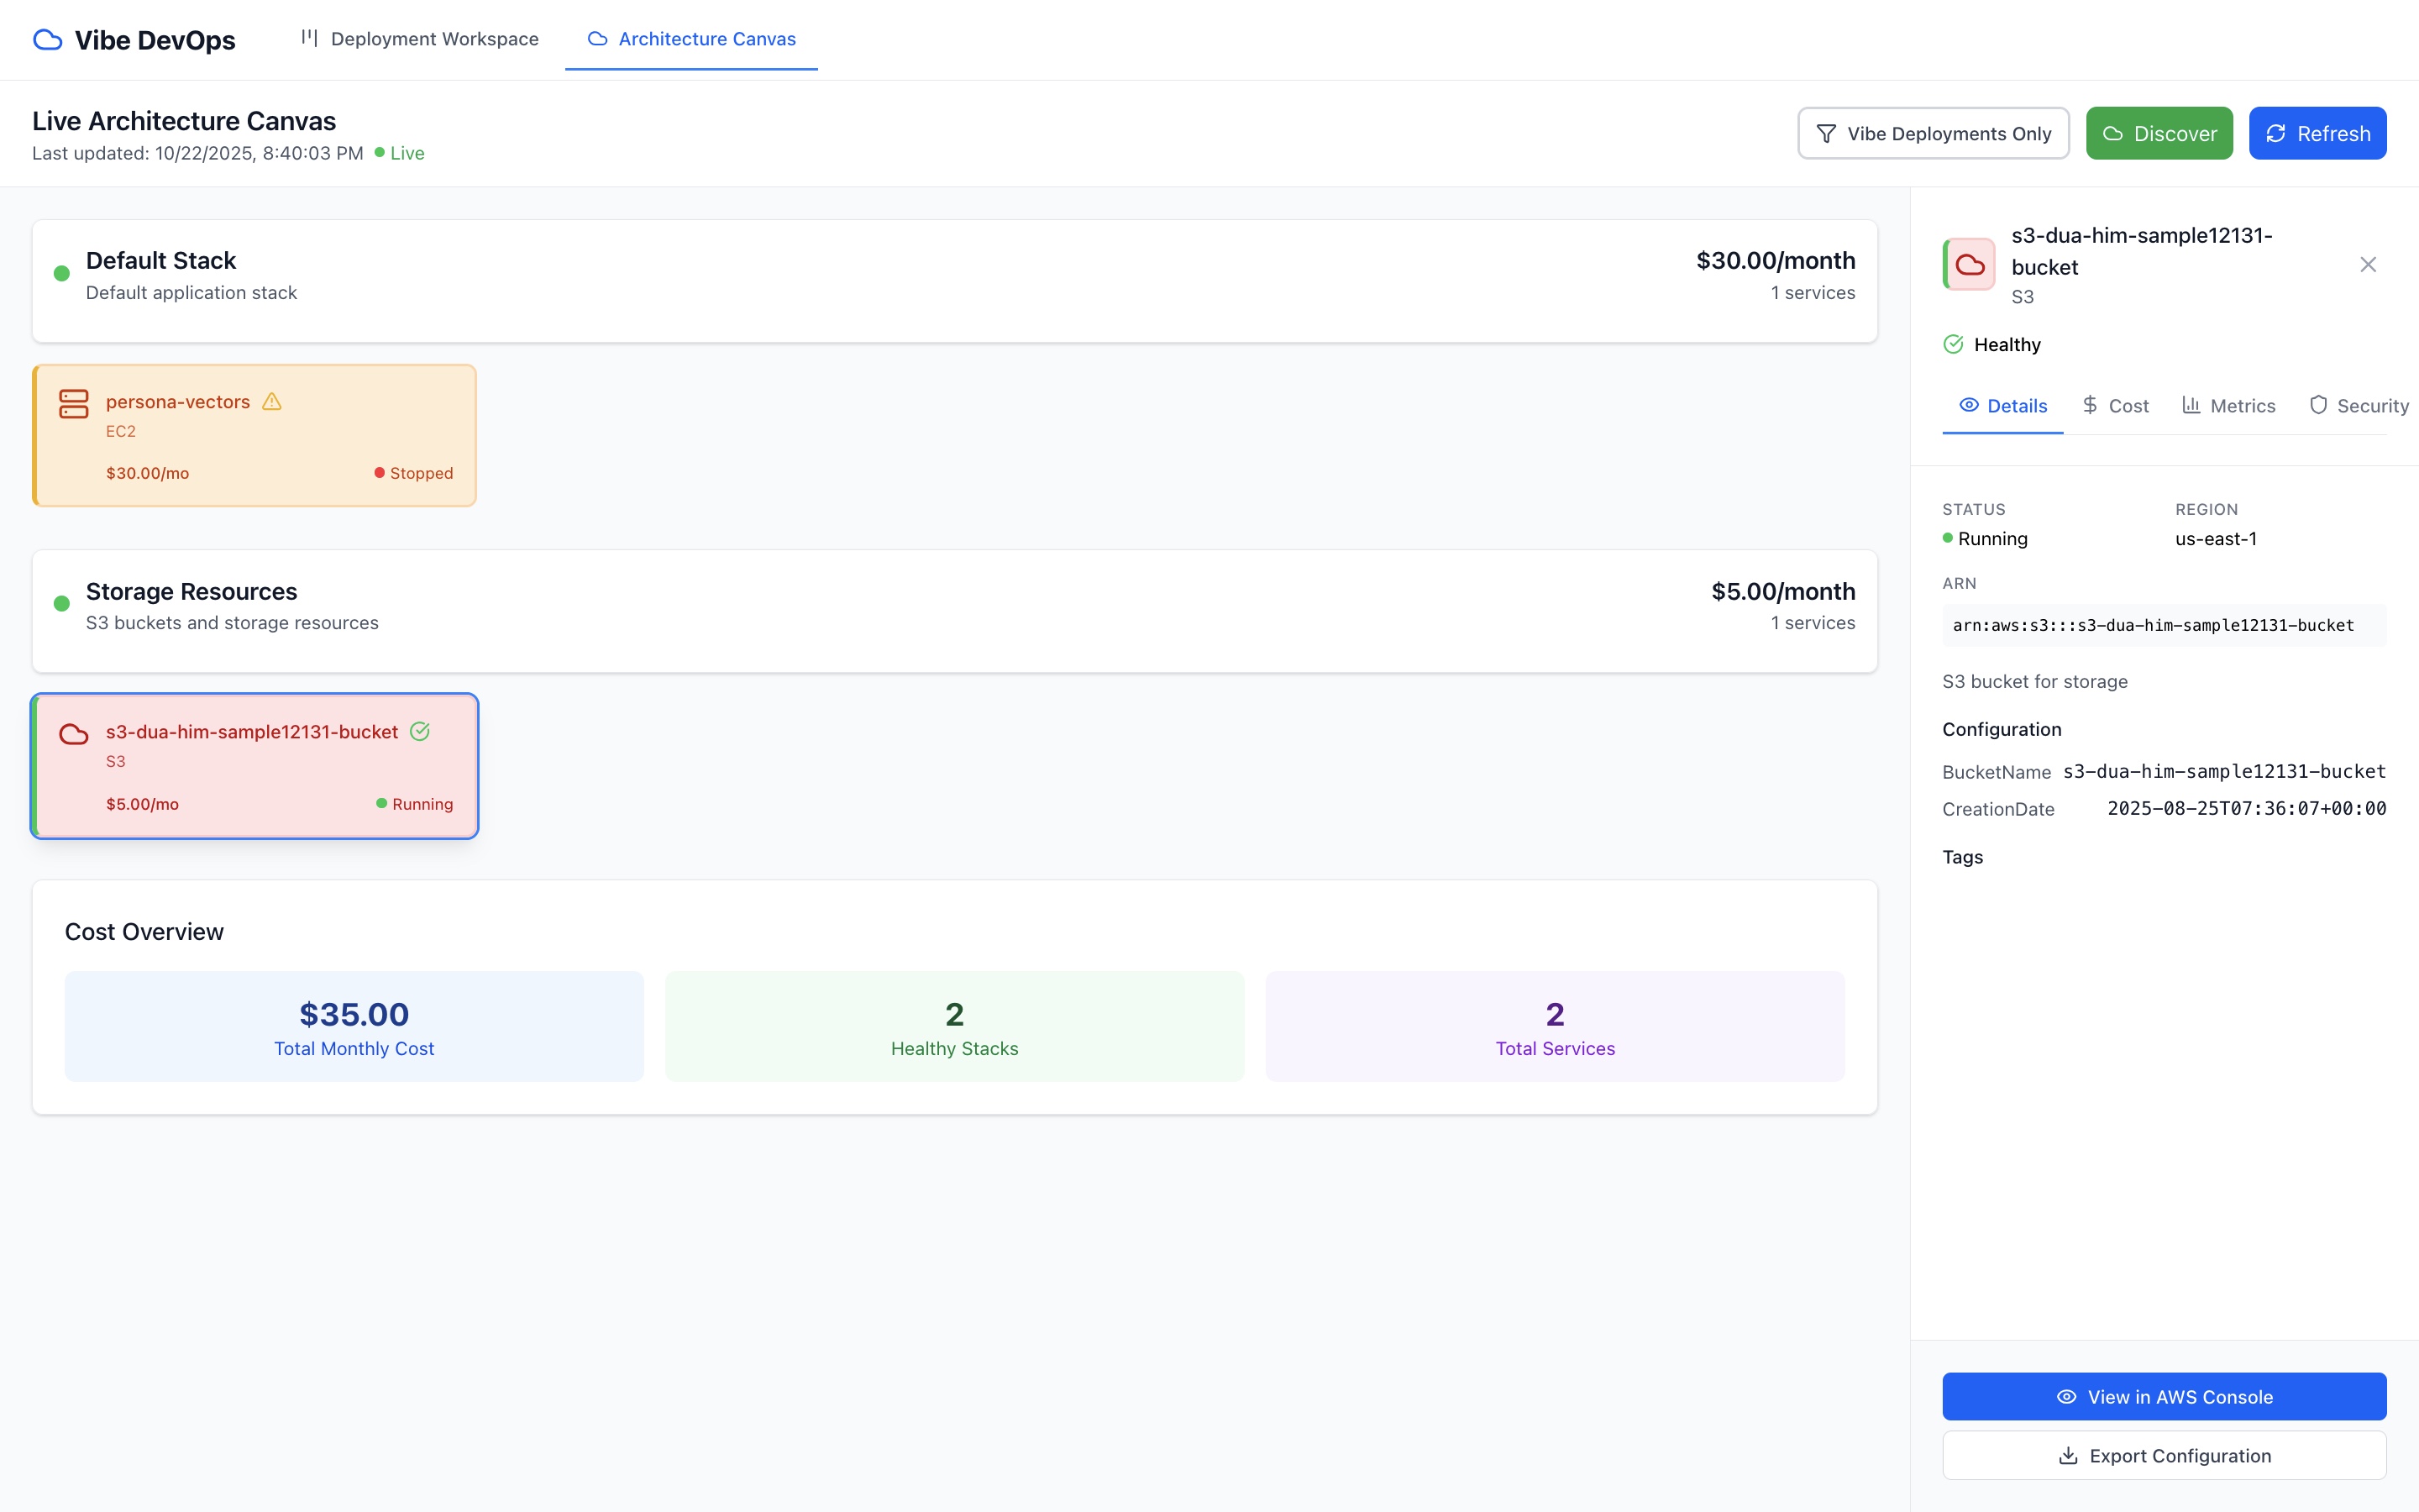
Task: Click Export Configuration button
Action: [2165, 1456]
